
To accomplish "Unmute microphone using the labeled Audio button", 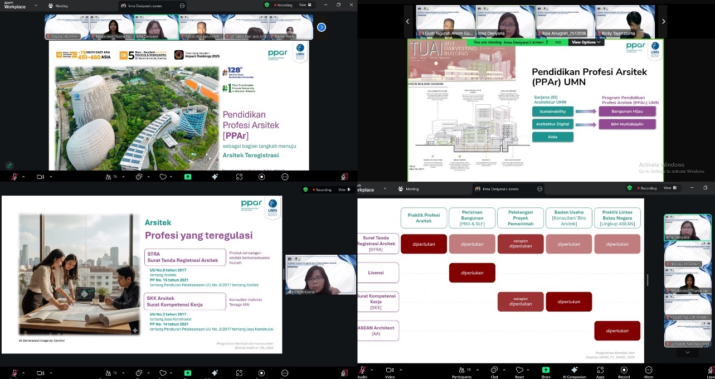I will (x=363, y=371).
